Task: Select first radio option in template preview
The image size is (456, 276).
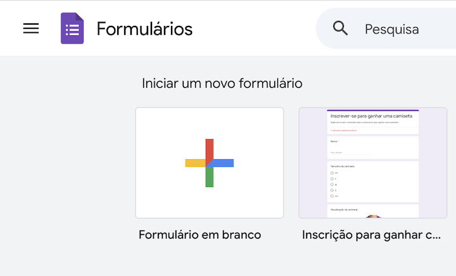Action: tap(331, 172)
